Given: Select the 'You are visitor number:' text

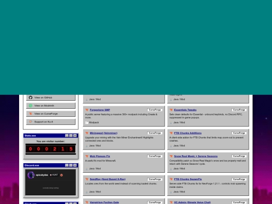Looking at the screenshot, I should click(51, 142).
